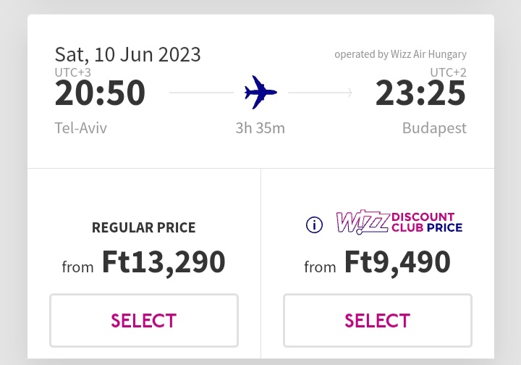Select the Wizz Discount Club fare

click(x=378, y=320)
